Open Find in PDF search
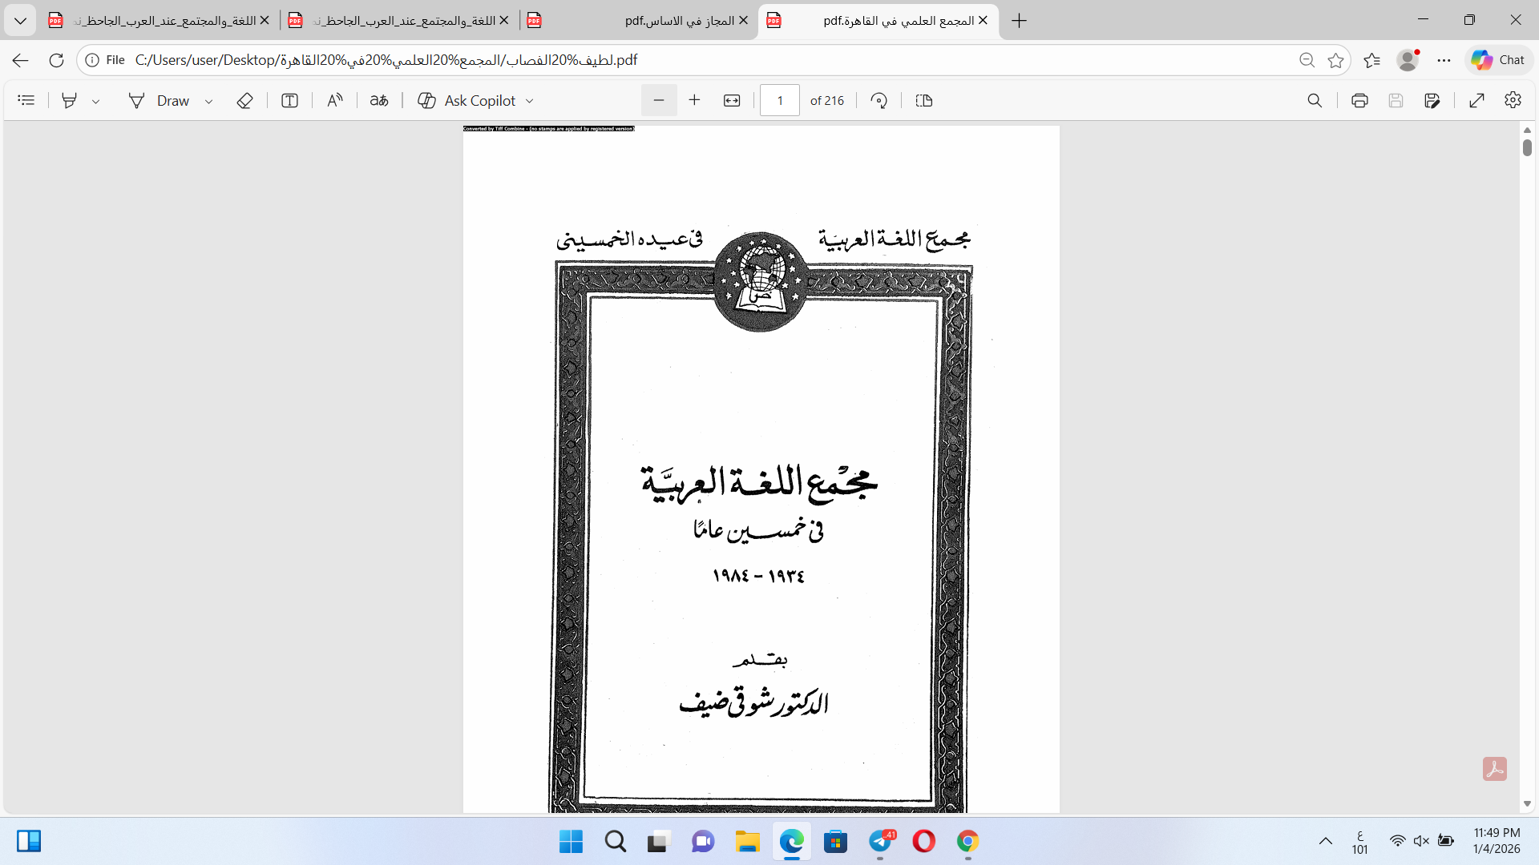This screenshot has width=1539, height=865. [x=1315, y=100]
